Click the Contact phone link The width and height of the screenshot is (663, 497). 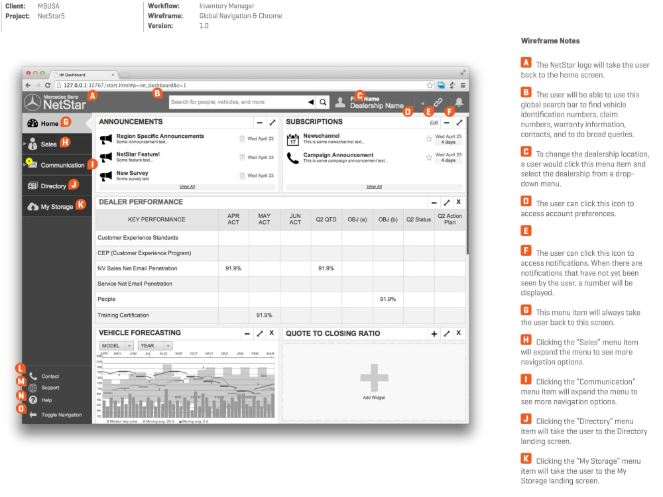pos(44,376)
